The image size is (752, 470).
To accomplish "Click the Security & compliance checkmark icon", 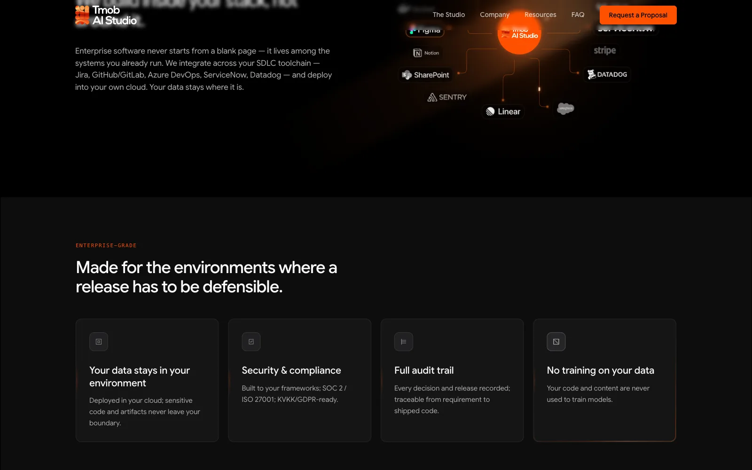I will click(x=251, y=342).
